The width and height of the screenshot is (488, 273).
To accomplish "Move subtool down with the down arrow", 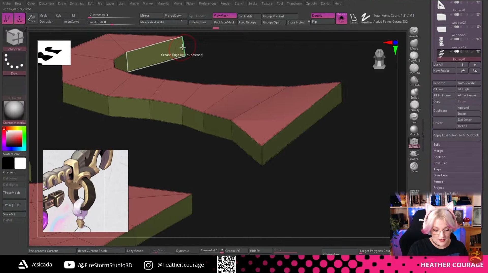I will (475, 65).
